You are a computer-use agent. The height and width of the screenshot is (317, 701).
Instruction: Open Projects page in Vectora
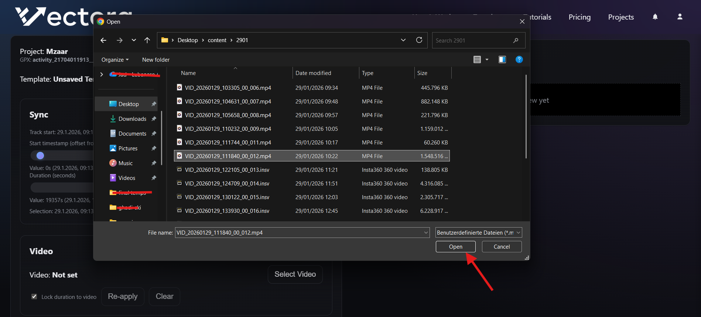coord(621,17)
